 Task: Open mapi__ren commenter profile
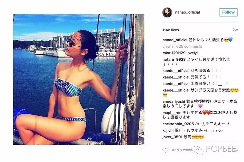pyautogui.click(x=172, y=113)
